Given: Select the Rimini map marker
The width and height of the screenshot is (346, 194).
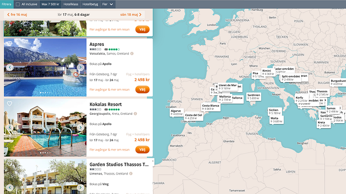Looking at the screenshot, I should 268,72.
